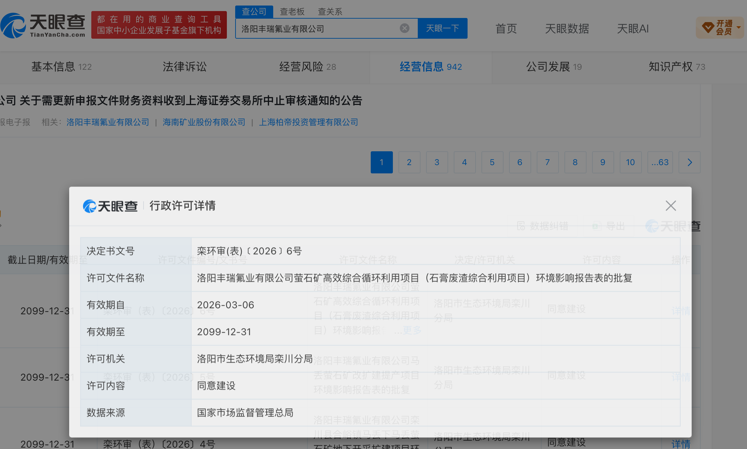The width and height of the screenshot is (747, 449).
Task: Click the TianYanCha logo in header
Action: click(x=43, y=25)
